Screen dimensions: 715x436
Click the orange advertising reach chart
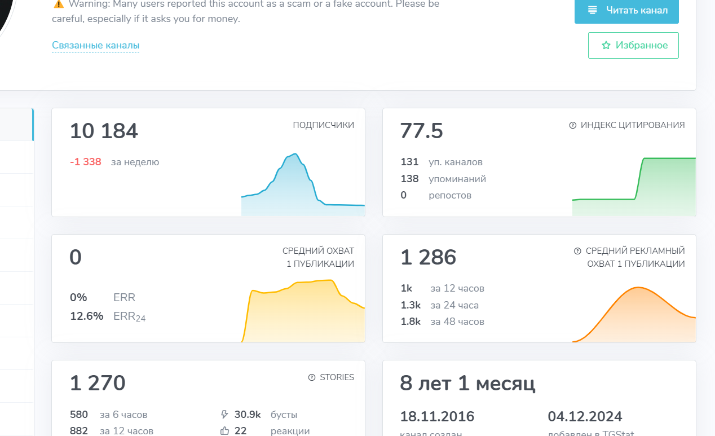coord(634,314)
